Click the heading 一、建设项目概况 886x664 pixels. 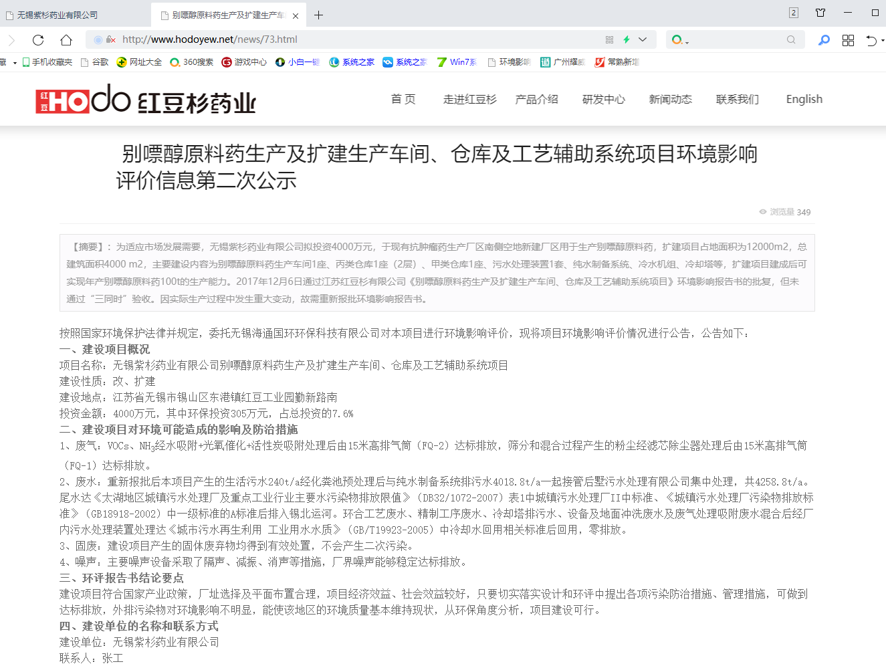pos(104,349)
